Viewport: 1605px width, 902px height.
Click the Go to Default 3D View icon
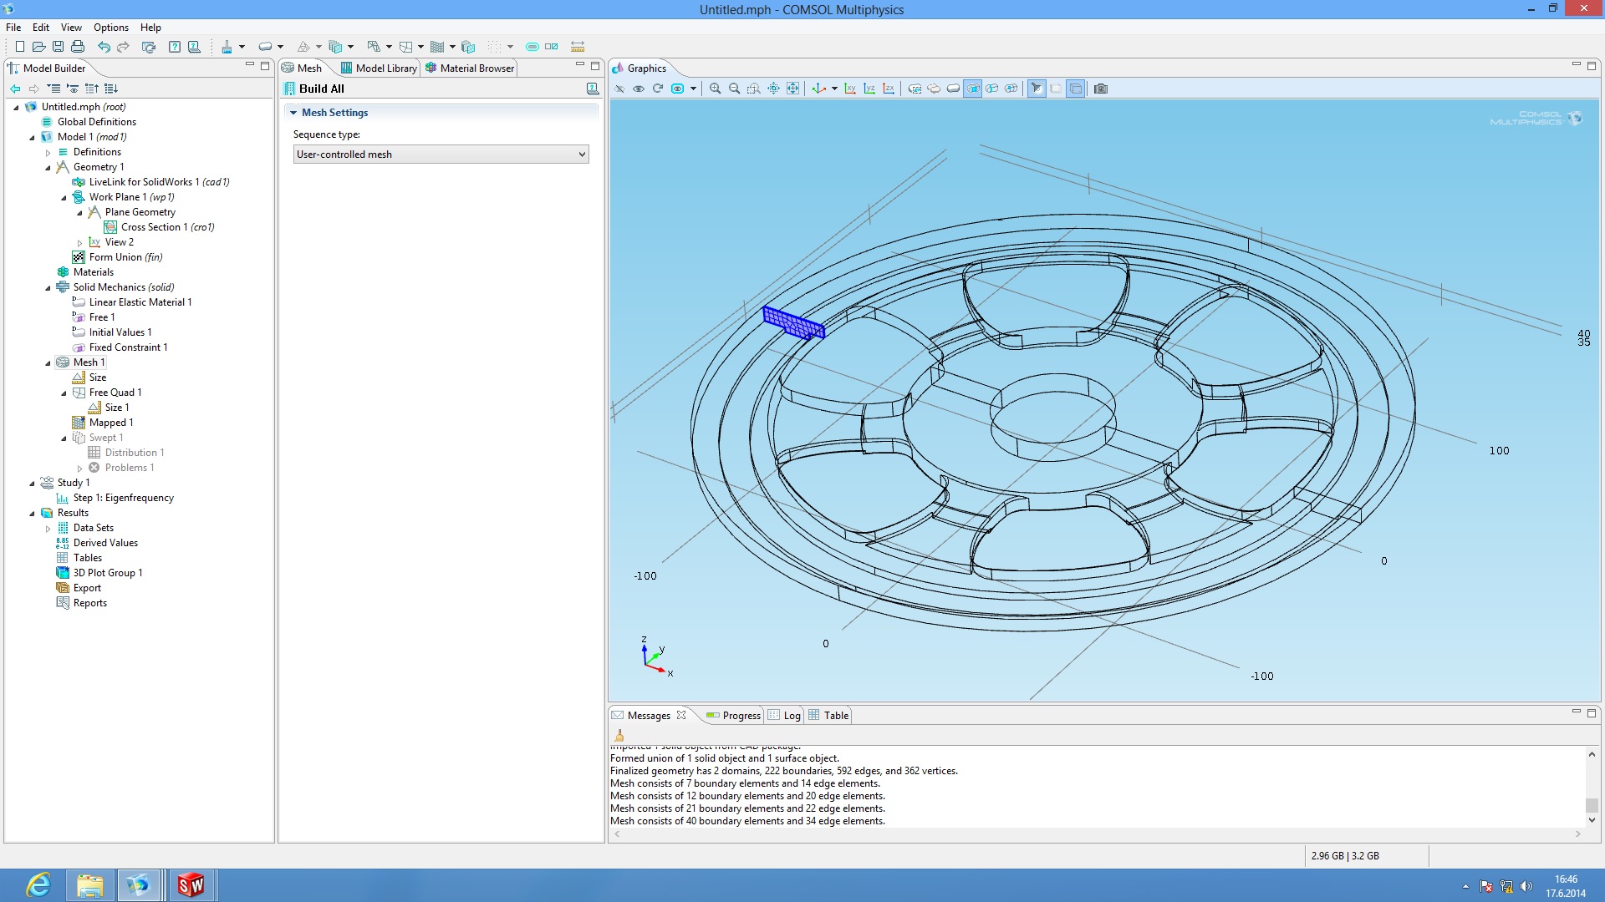[819, 89]
